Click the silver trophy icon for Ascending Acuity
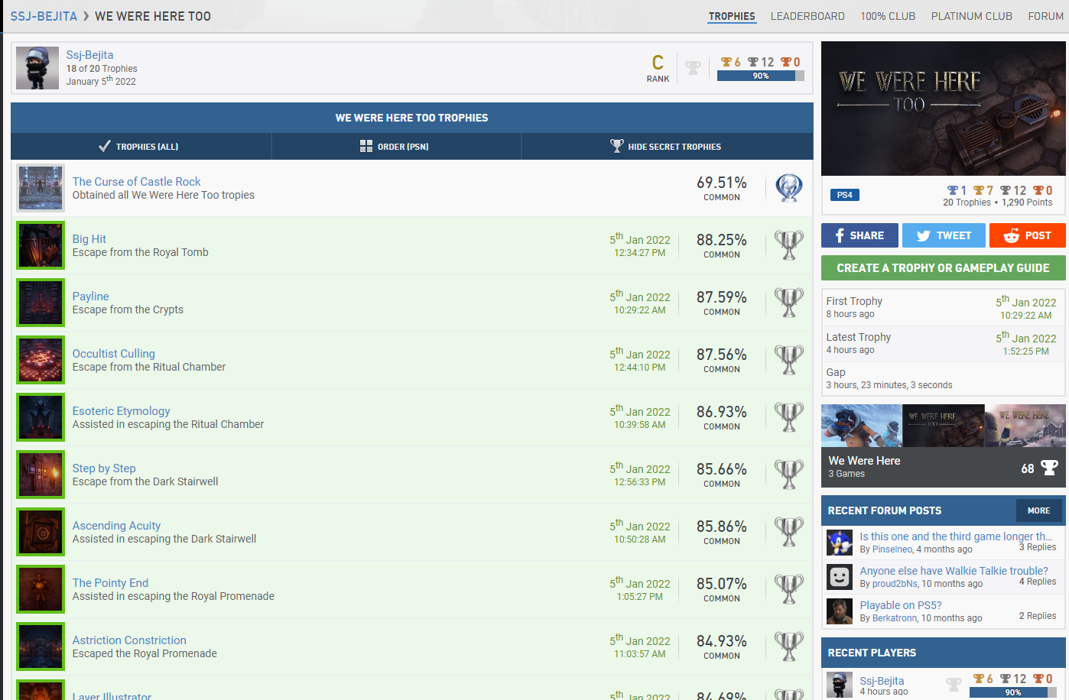This screenshot has height=700, width=1069. coord(788,532)
